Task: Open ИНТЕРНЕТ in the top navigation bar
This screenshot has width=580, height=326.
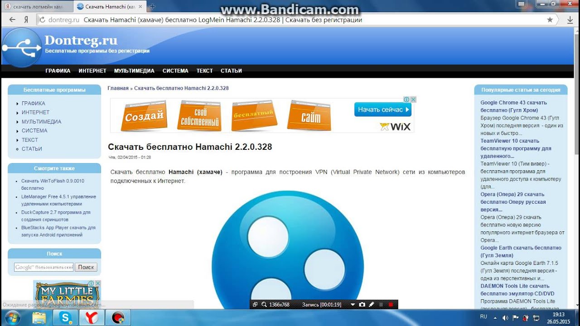Action: point(92,71)
